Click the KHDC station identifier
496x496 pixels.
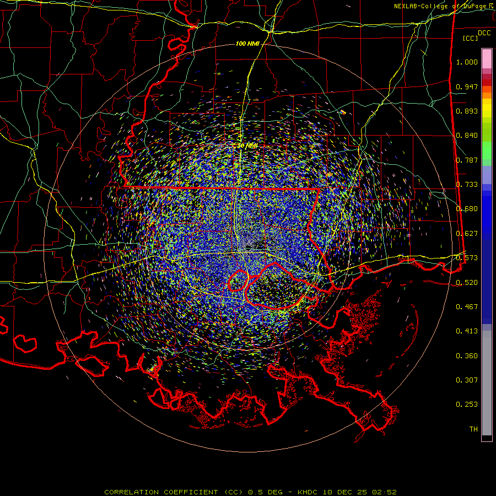(309, 492)
